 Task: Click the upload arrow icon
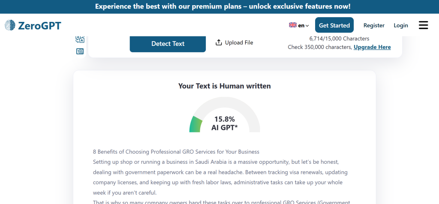(219, 42)
